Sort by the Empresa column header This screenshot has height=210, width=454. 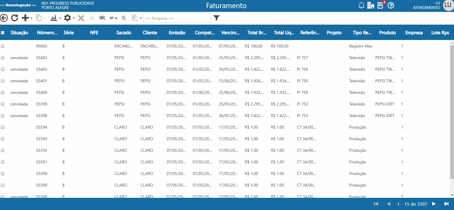click(414, 33)
